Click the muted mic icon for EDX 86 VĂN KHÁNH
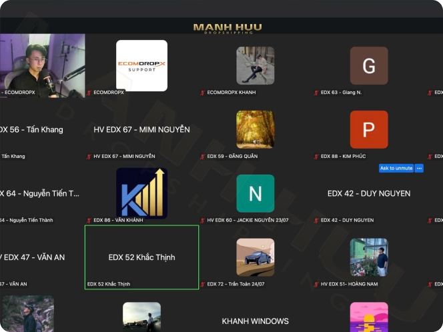 pyautogui.click(x=89, y=221)
